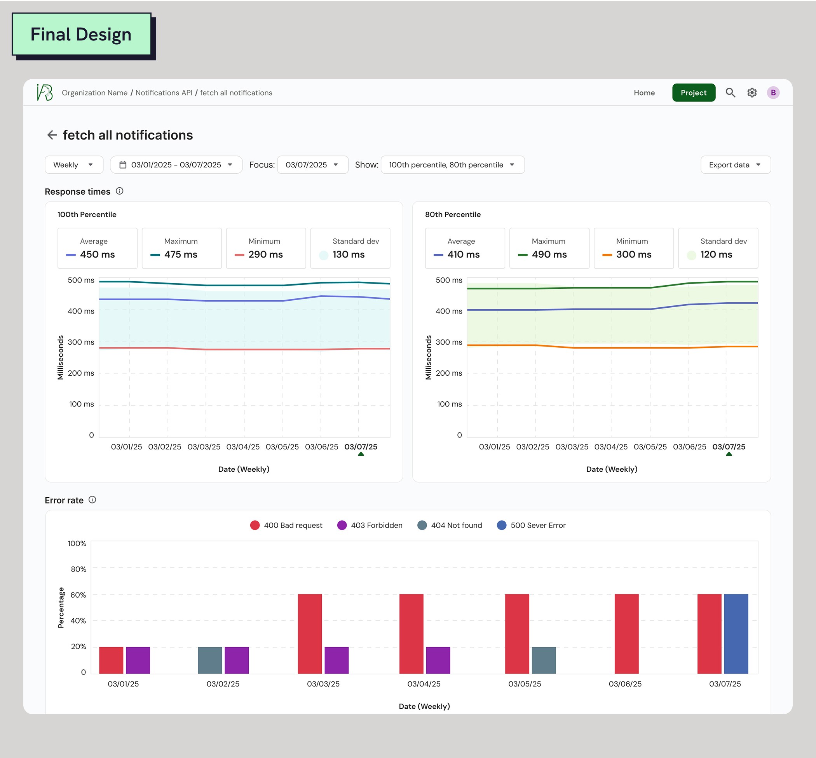This screenshot has width=816, height=758.
Task: Click the app logo in header
Action: 45,93
